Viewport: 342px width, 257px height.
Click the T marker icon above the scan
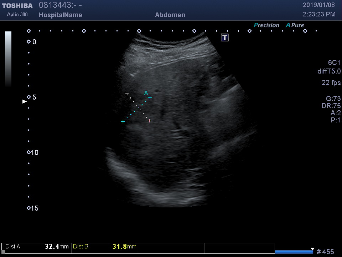(x=225, y=37)
